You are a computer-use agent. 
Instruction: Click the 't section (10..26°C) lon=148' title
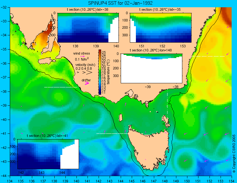click(x=151, y=50)
